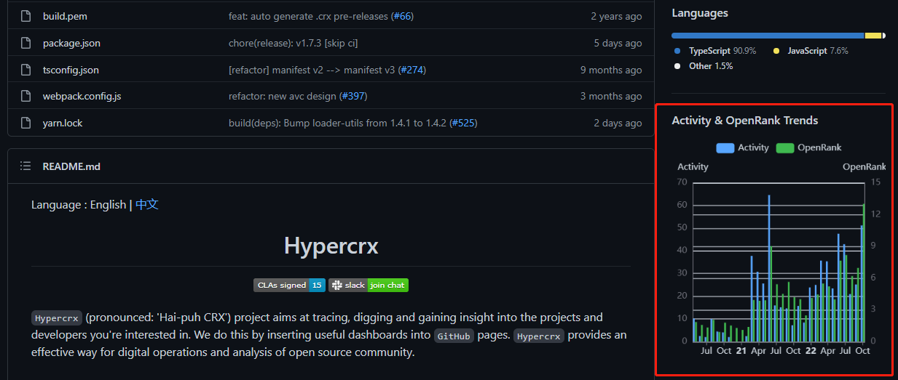898x380 pixels.
Task: Click the tsconfig.json file icon
Action: click(25, 70)
